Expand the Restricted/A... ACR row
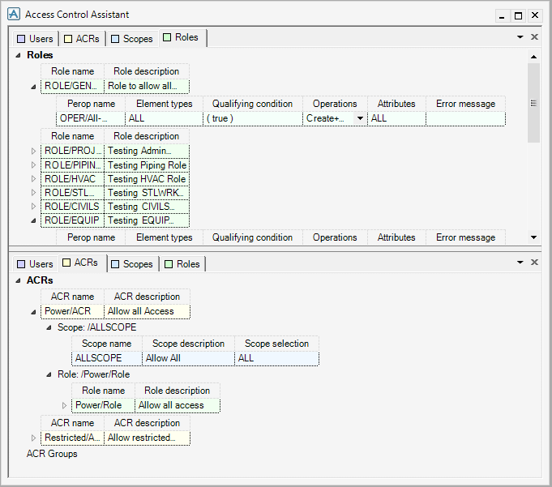The height and width of the screenshot is (487, 552). click(x=33, y=438)
